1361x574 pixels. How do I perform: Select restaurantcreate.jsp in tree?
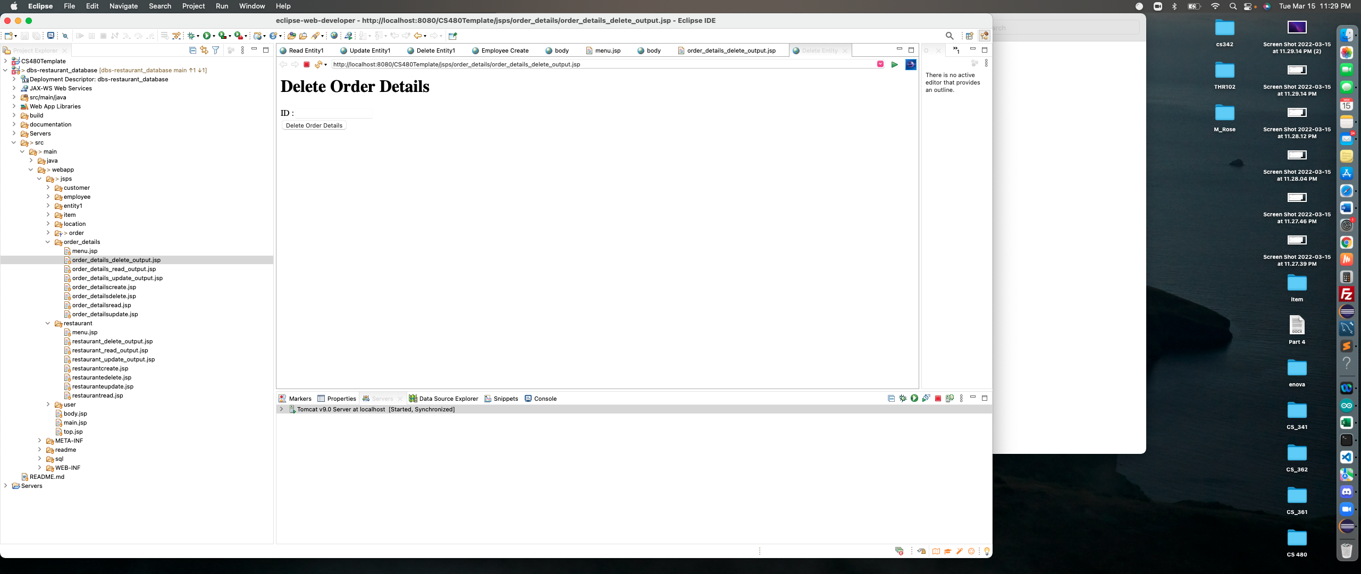100,368
